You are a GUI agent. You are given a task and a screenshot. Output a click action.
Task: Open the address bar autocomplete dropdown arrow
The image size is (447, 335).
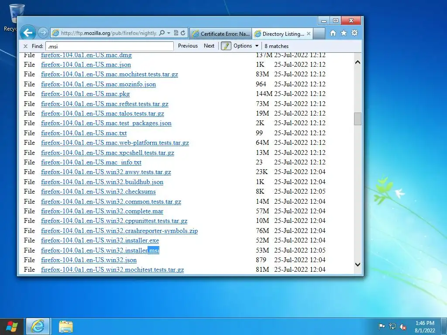tap(169, 33)
